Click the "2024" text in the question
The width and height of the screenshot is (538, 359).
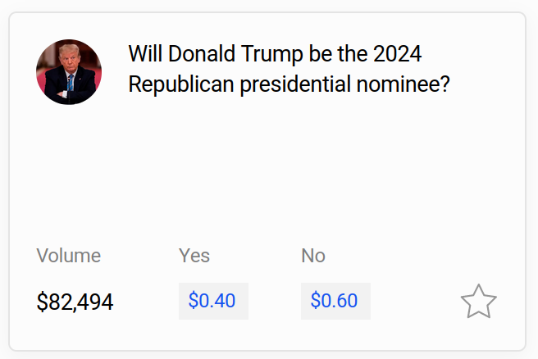point(397,55)
